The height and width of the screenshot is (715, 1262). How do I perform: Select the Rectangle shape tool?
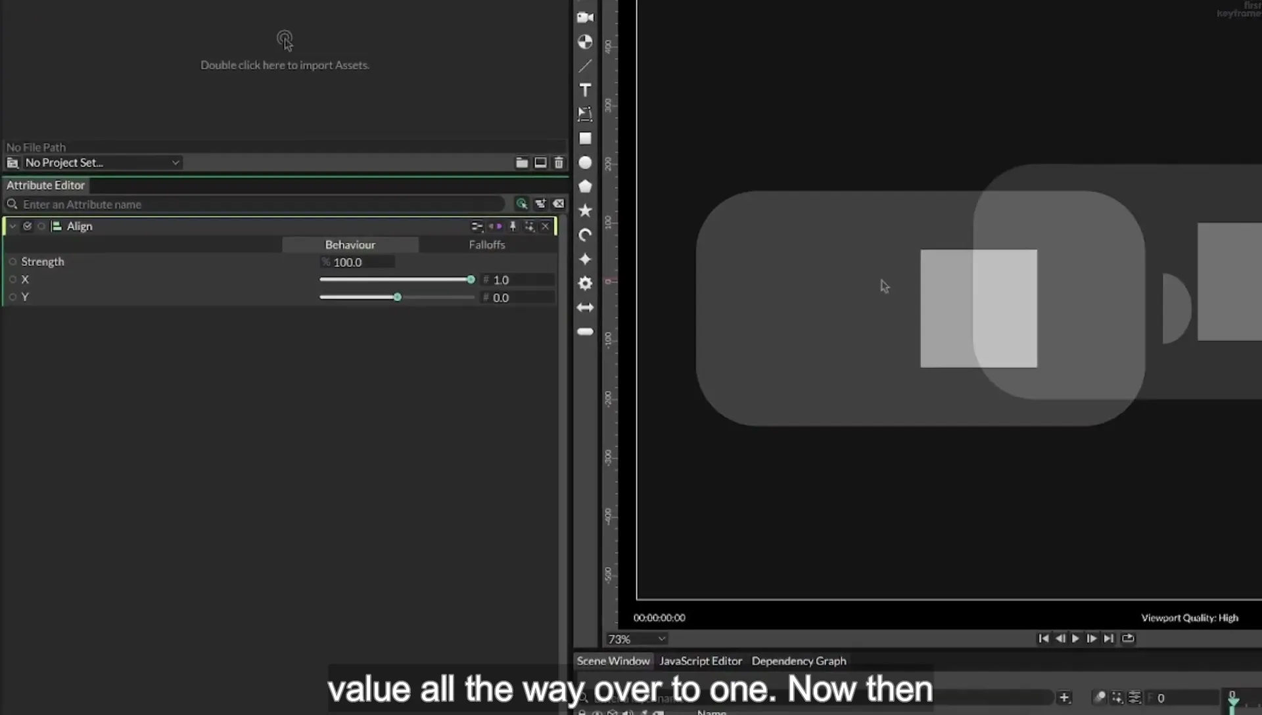pos(585,139)
